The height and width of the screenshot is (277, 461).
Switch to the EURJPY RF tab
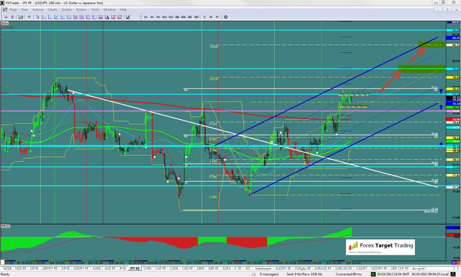point(81,268)
